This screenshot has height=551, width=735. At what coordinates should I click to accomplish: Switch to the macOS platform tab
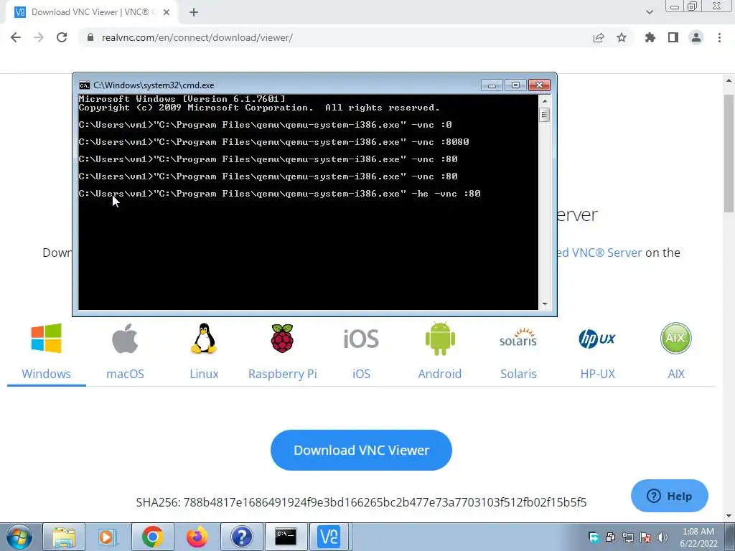coord(125,374)
